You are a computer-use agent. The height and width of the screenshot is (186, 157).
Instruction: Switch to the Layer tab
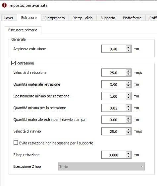(x=9, y=18)
